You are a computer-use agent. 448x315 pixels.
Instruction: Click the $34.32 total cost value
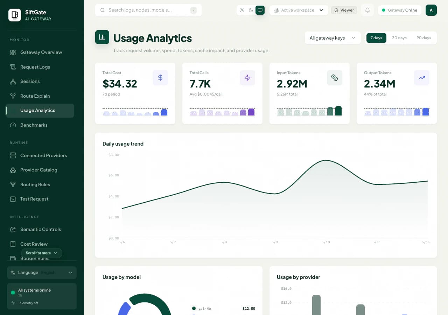coord(120,84)
